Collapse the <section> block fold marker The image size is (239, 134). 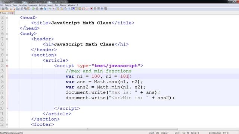coord(7,55)
